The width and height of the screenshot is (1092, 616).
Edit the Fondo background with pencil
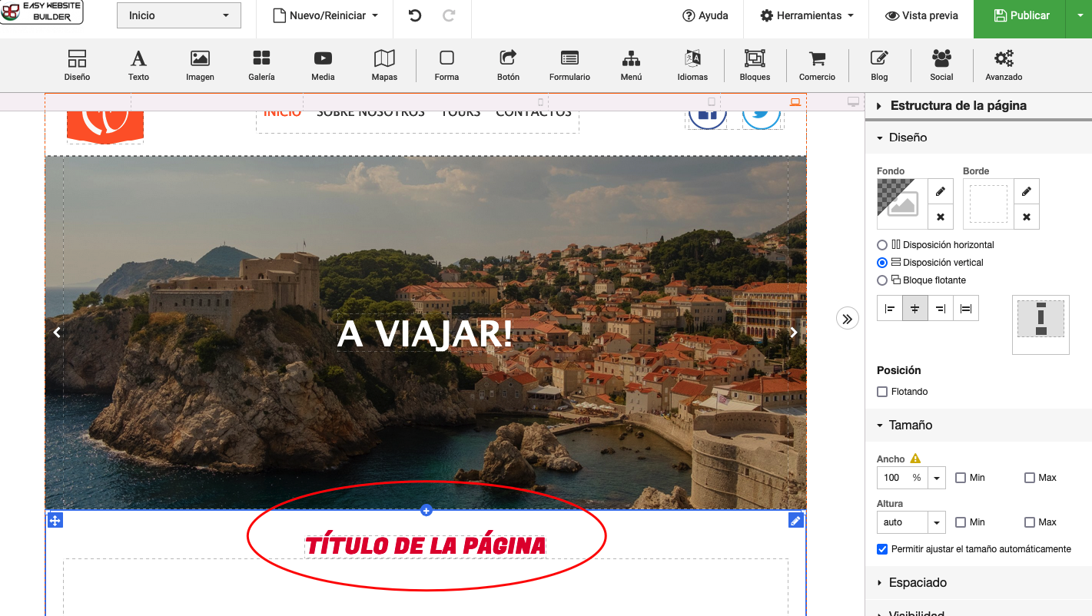(940, 192)
